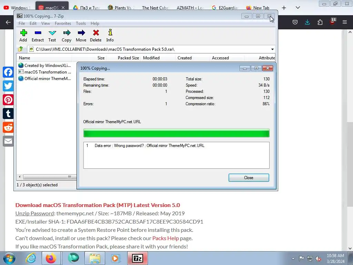The image size is (353, 265).
Task: Select Official mirror ThemeM... file
Action: 45,78
